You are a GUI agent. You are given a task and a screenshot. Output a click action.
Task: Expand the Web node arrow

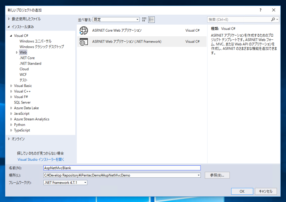[17, 52]
